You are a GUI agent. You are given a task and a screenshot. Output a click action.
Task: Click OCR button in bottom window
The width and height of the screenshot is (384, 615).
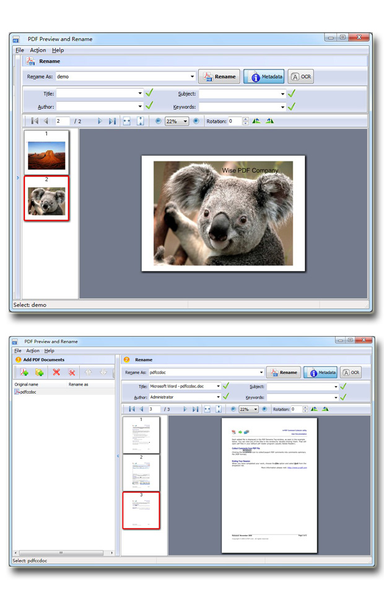[351, 372]
